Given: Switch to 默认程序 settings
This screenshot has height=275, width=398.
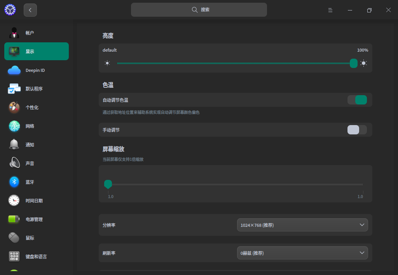Looking at the screenshot, I should [37, 89].
